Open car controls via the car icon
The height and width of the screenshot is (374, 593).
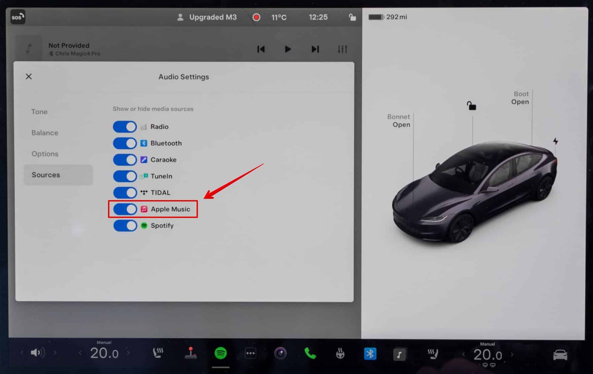click(560, 355)
